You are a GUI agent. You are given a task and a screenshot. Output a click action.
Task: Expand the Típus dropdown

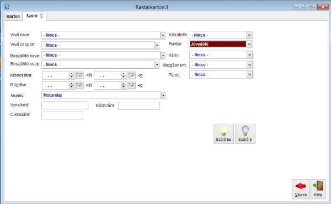(x=249, y=74)
